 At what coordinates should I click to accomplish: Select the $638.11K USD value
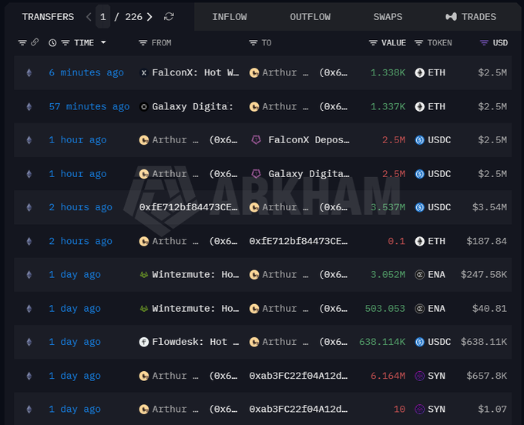pos(484,342)
